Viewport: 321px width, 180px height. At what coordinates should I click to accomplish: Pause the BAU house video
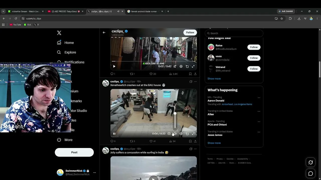(x=114, y=134)
